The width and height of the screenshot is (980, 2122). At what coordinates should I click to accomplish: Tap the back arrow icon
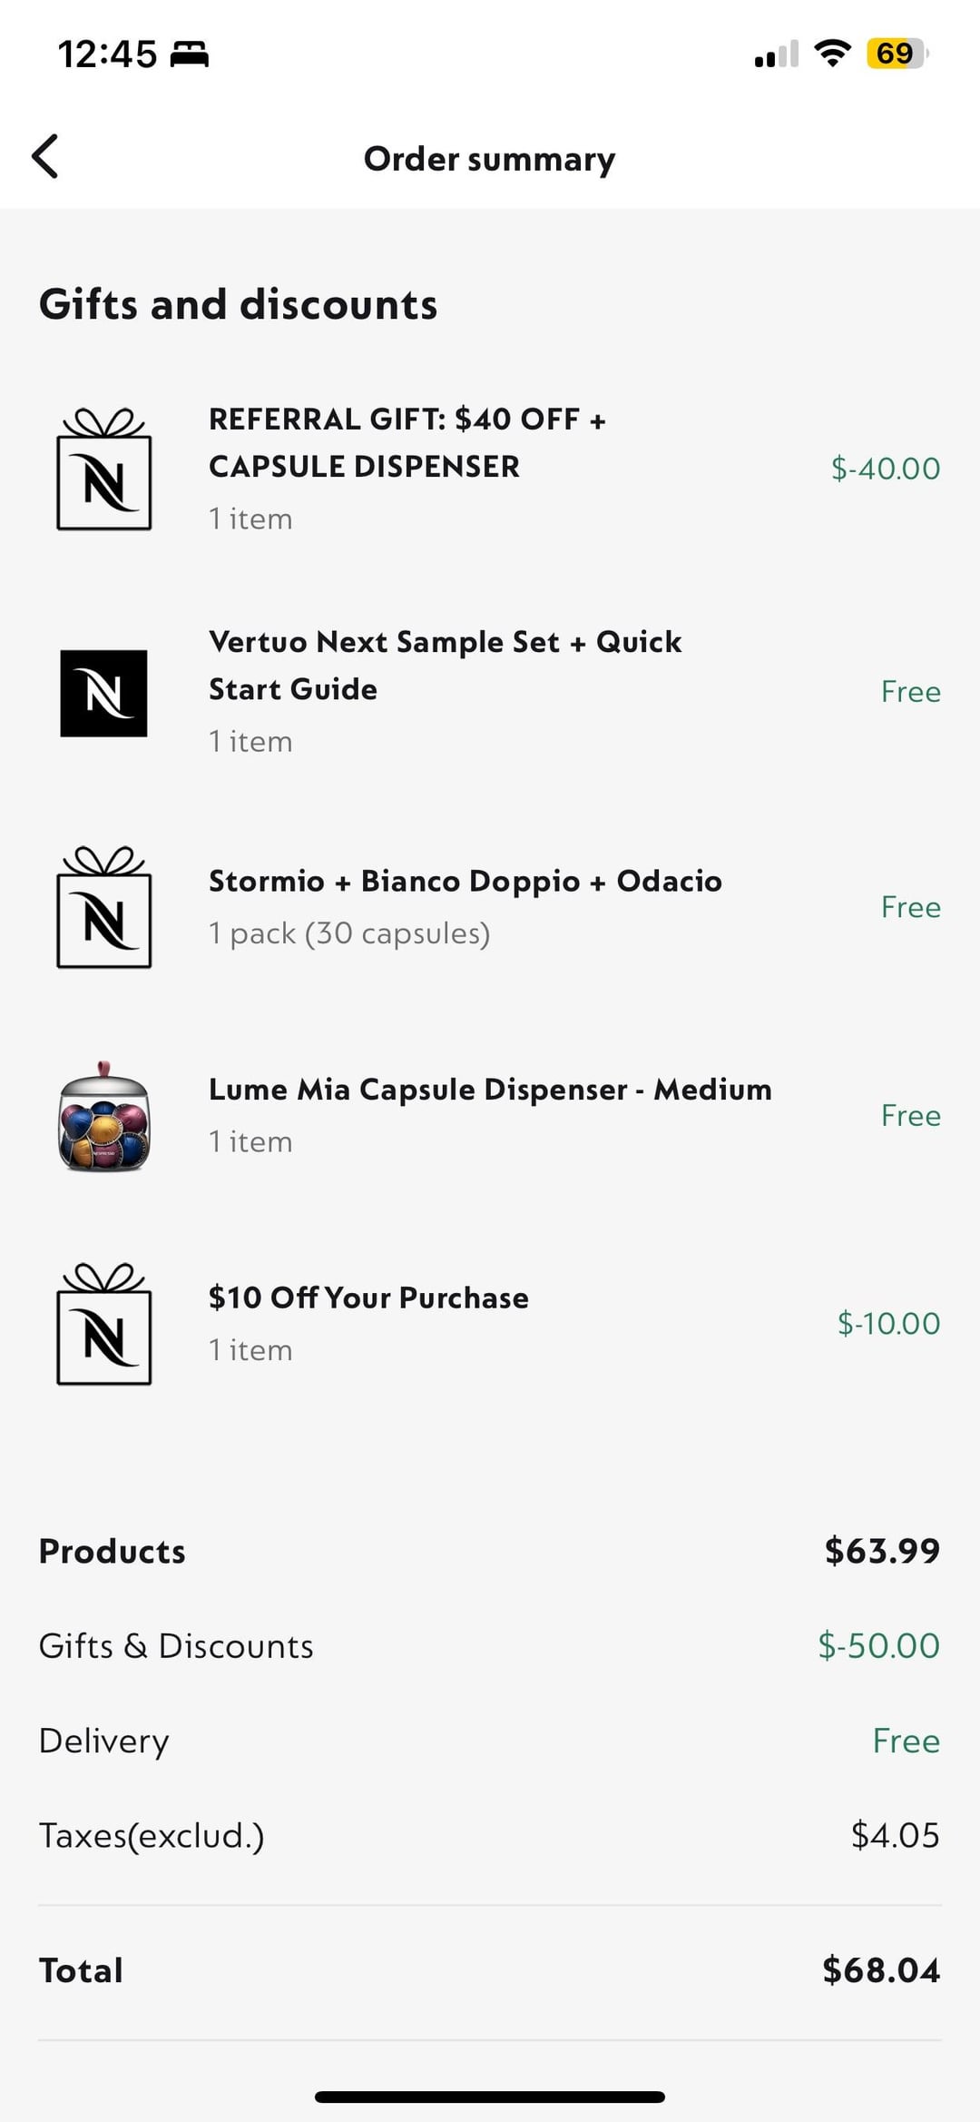click(45, 156)
